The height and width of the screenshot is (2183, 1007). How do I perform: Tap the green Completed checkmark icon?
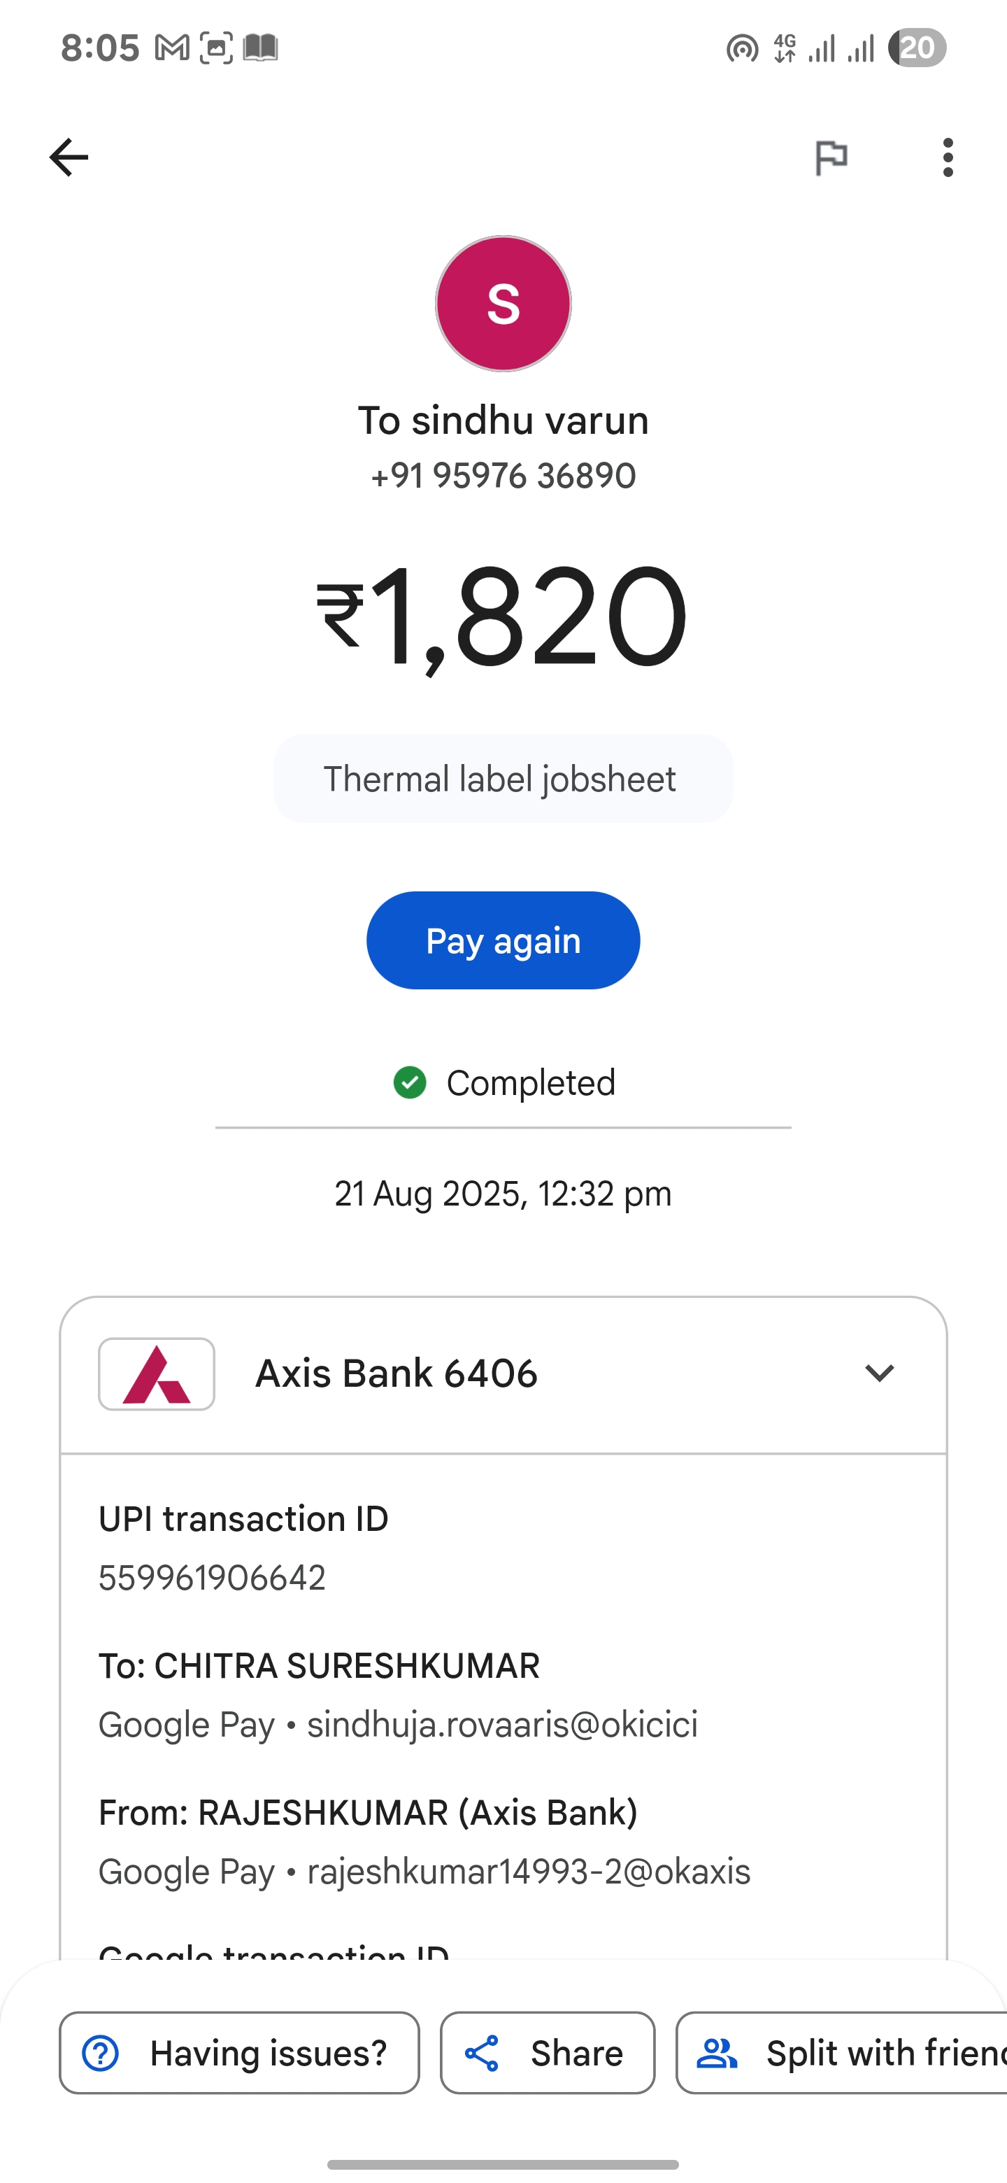[410, 1082]
